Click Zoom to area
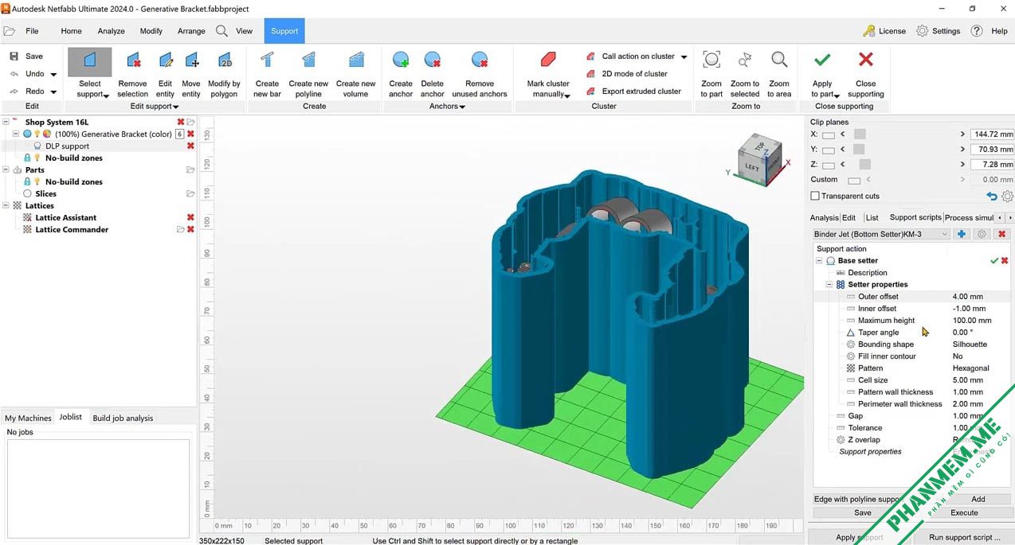1015x545 pixels. (779, 75)
